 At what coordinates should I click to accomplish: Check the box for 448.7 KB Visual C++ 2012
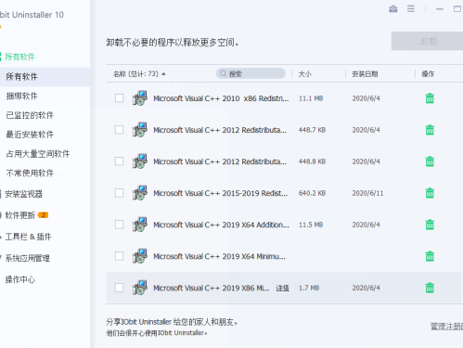pyautogui.click(x=119, y=130)
